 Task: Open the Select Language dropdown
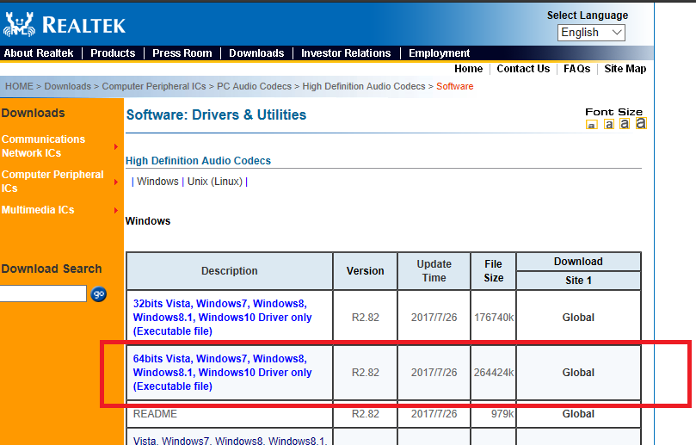[591, 33]
